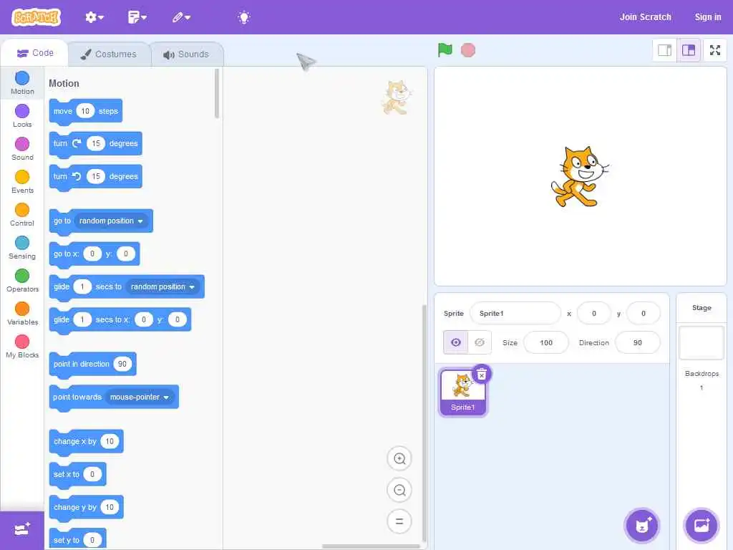Click the sprite x position field
Screen dimensions: 733x550
point(593,314)
